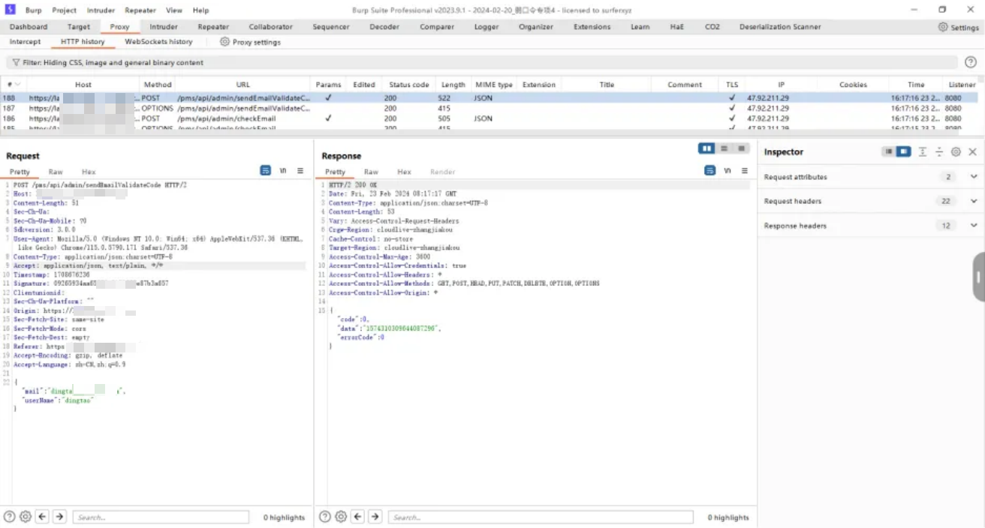Go to next match in Response search
Viewport: 985px width, 528px height.
[375, 517]
